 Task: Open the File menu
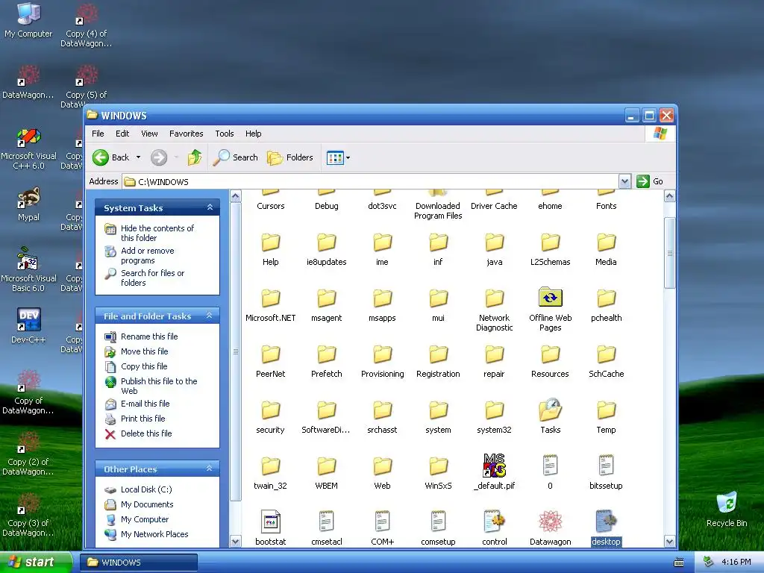[x=98, y=134]
